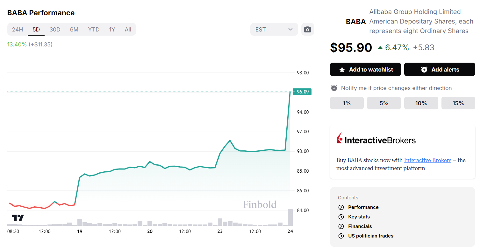Screen dimensions: 480x248
Task: Click the alarm clock notify icon
Action: click(334, 88)
